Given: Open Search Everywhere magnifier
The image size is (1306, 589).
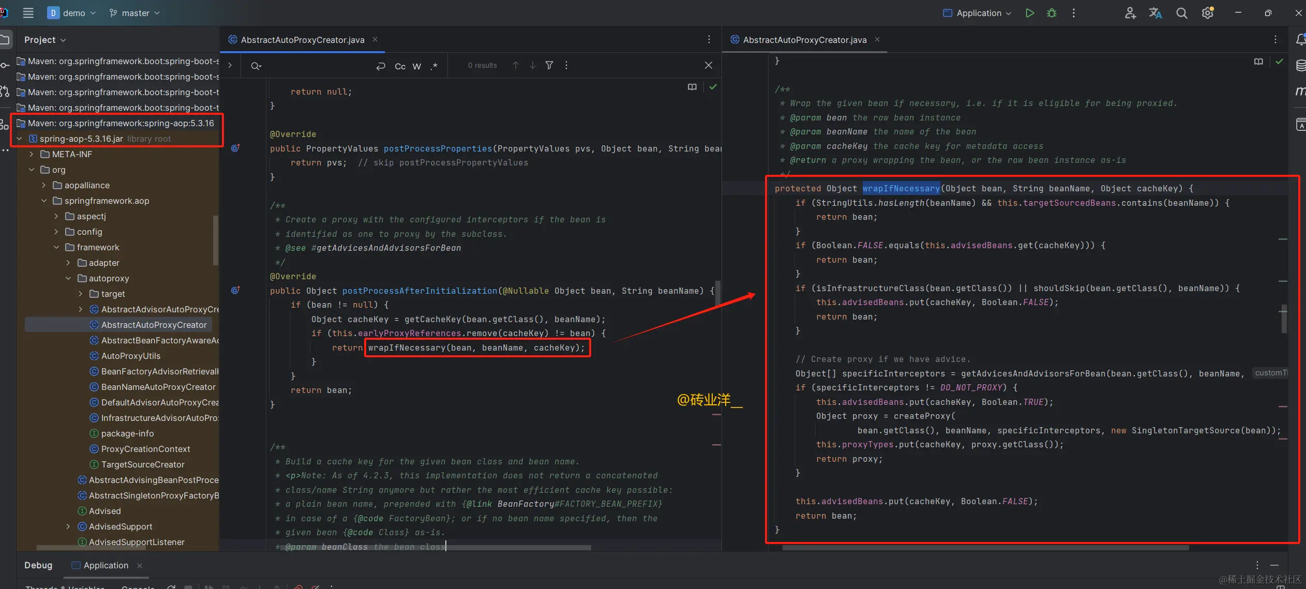Looking at the screenshot, I should pyautogui.click(x=1181, y=13).
